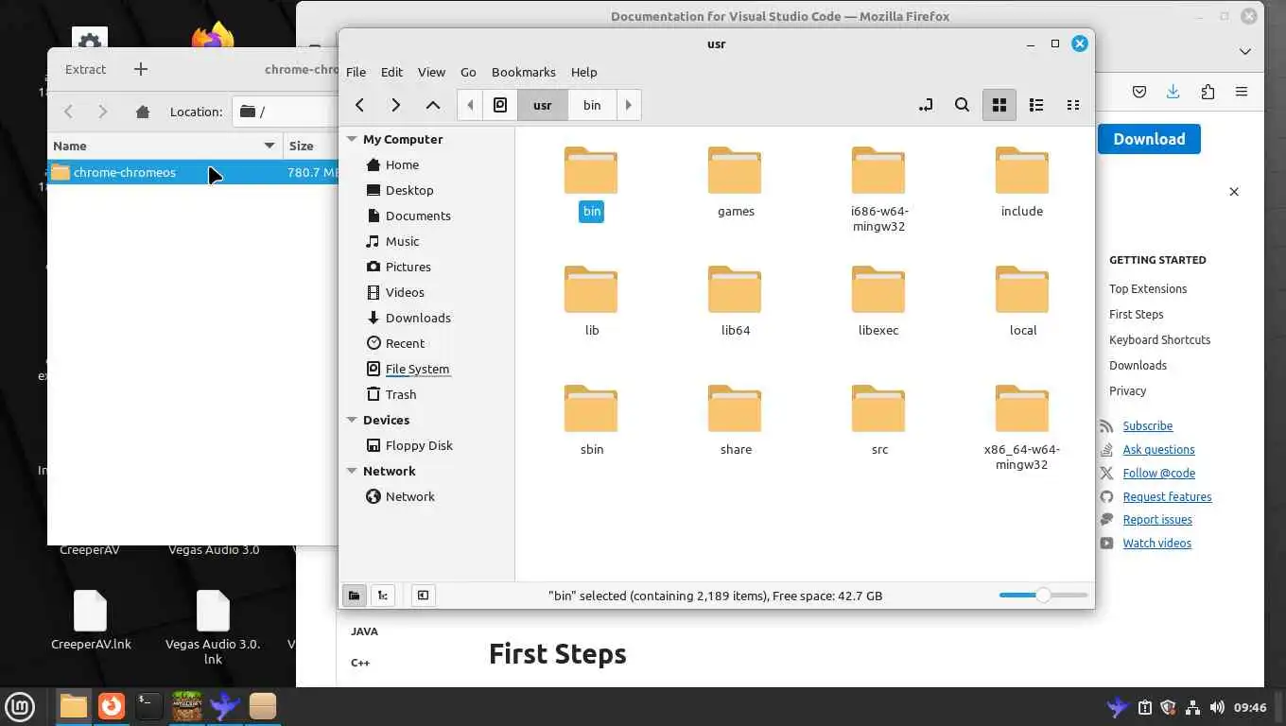
Task: Open the Help menu
Action: (x=583, y=72)
